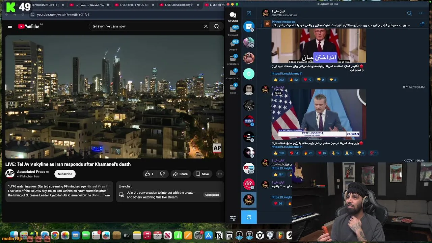Image resolution: width=432 pixels, height=243 pixels.
Task: Open the producers folder in Telegram
Action: coord(233,60)
